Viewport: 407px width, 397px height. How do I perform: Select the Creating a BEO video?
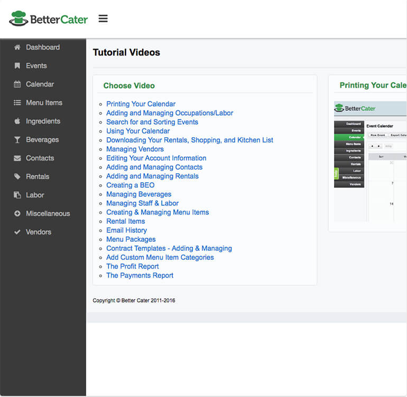[131, 185]
